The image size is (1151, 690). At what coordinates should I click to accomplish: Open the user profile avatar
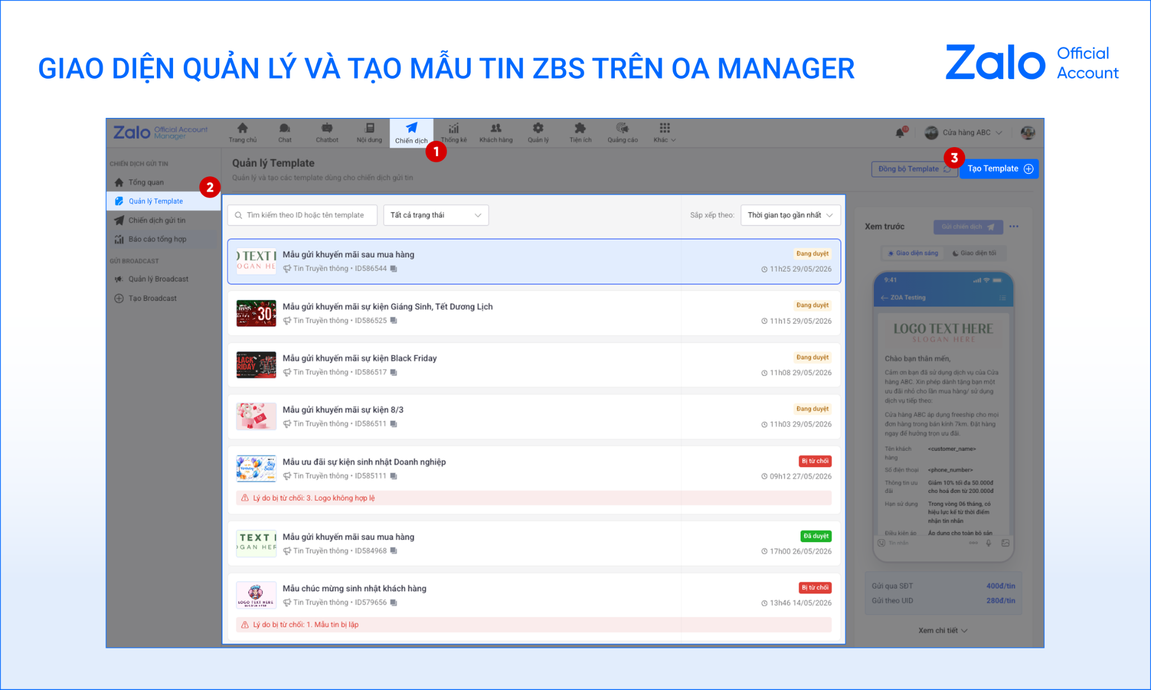pos(1027,132)
